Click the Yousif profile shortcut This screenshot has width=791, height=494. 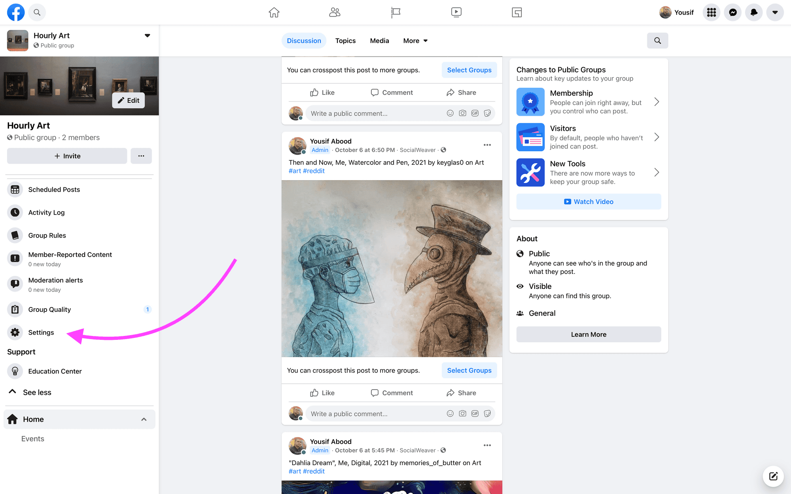point(677,12)
